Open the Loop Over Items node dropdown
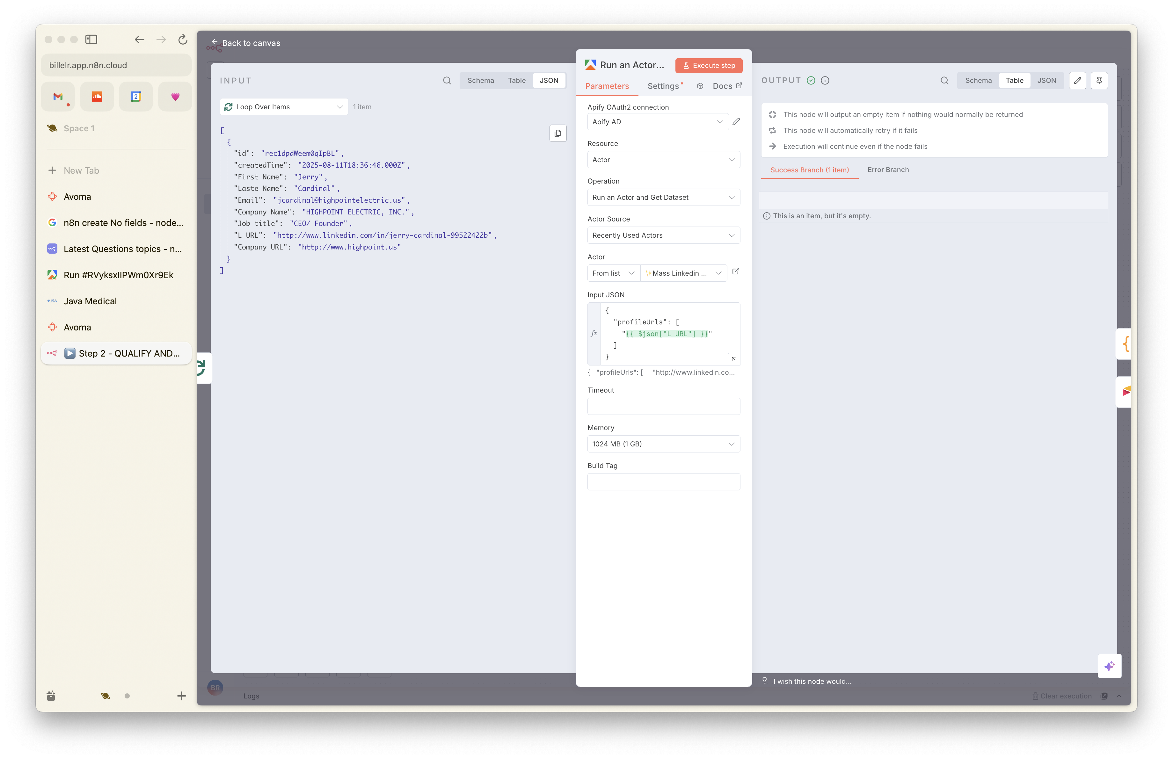Viewport: 1173px width, 759px height. (283, 107)
